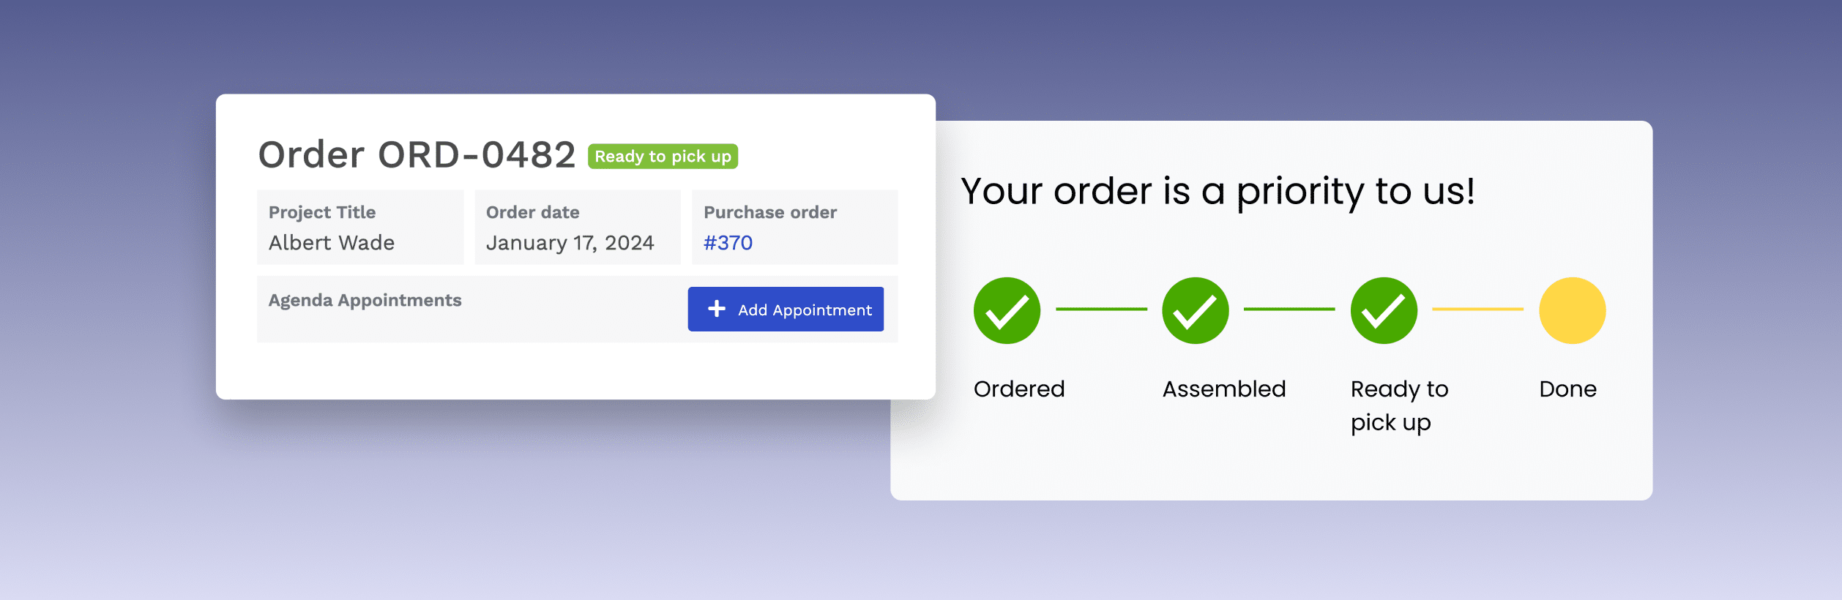Click the Add Appointment button
This screenshot has height=600, width=1842.
(x=786, y=309)
